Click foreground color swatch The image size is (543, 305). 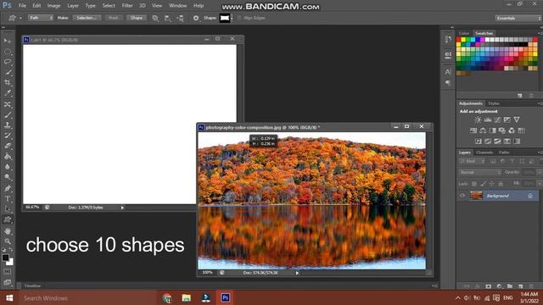pyautogui.click(x=5, y=258)
